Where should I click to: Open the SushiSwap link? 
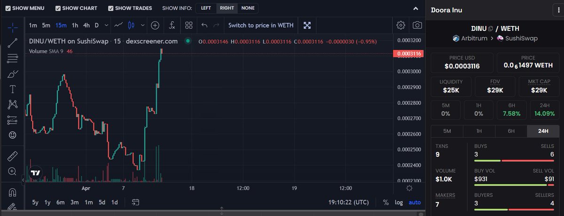517,39
